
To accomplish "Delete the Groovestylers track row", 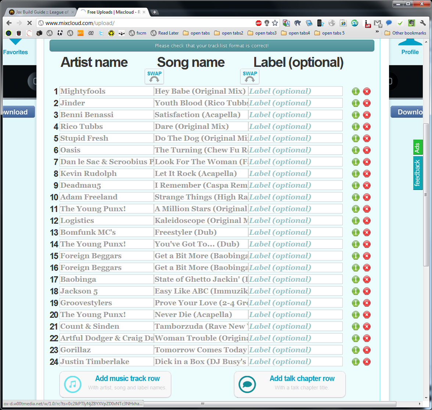I will 367,303.
